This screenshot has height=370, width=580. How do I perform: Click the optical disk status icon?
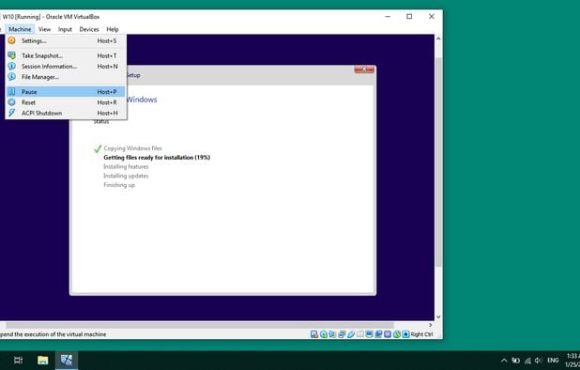point(324,334)
